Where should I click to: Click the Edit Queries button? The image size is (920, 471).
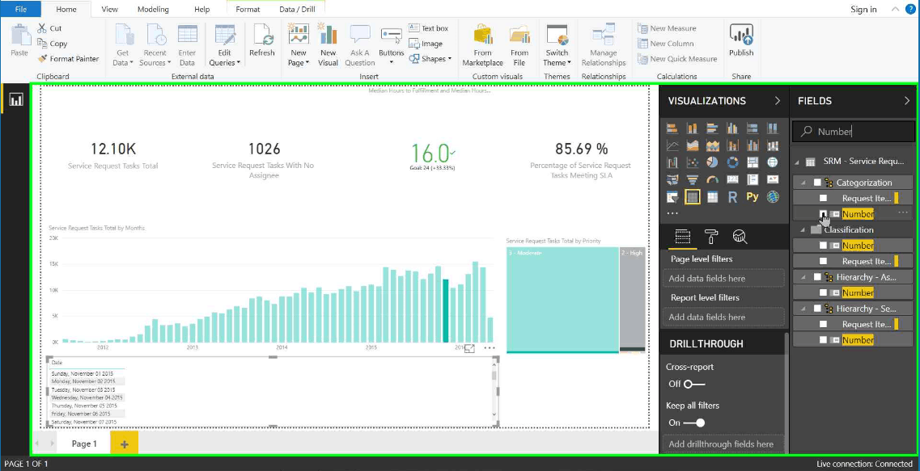(x=224, y=45)
